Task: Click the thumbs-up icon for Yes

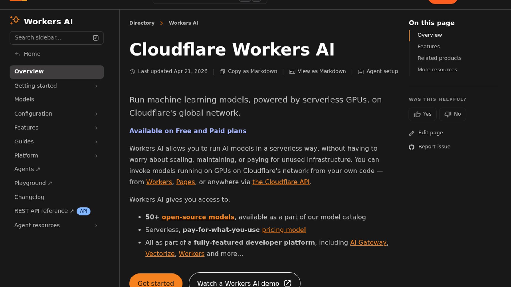Action: pos(417,114)
